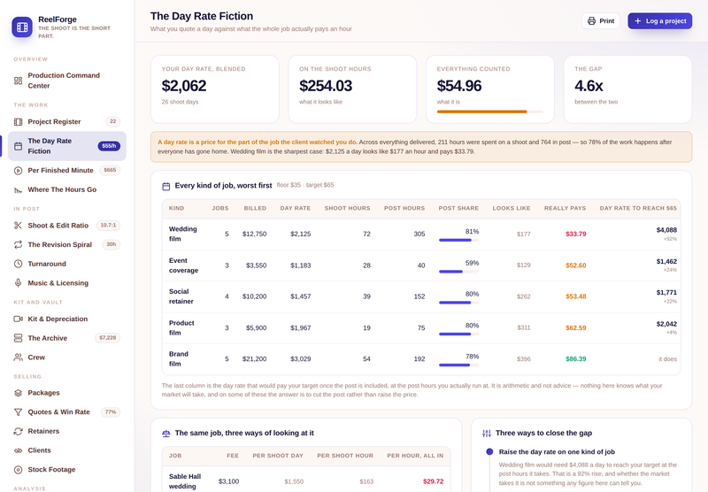Screen dimensions: 708x492
Task: Click the Quotes & Win Rate funnel icon
Action: pos(18,412)
